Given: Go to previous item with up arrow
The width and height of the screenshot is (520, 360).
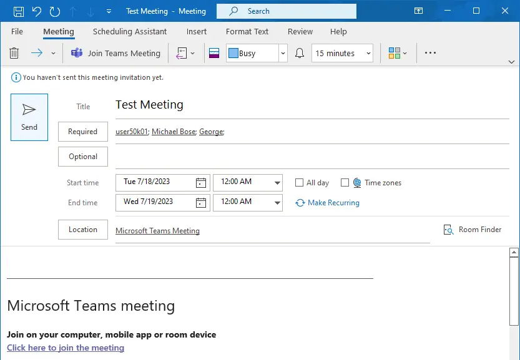Looking at the screenshot, I should [x=73, y=11].
